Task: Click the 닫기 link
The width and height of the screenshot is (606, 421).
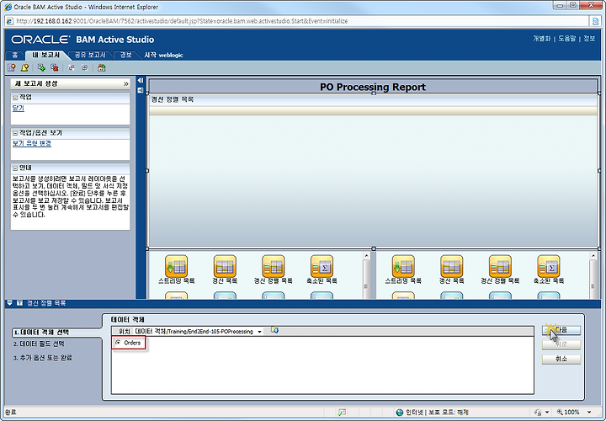Action: click(x=19, y=109)
